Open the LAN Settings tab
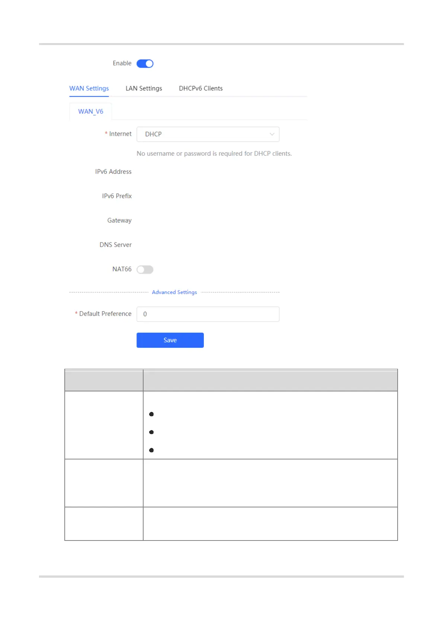The image size is (443, 626). point(144,88)
